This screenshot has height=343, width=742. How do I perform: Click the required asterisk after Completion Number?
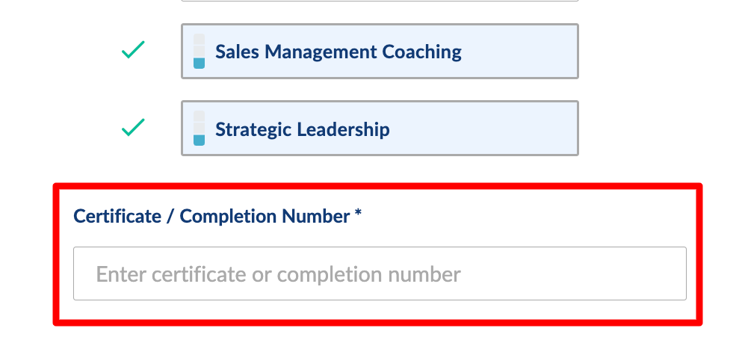(x=359, y=215)
